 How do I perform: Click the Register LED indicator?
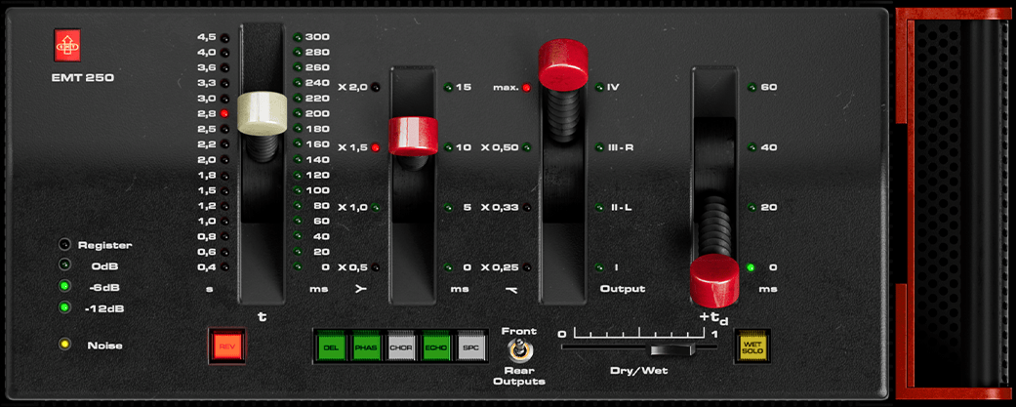[64, 245]
